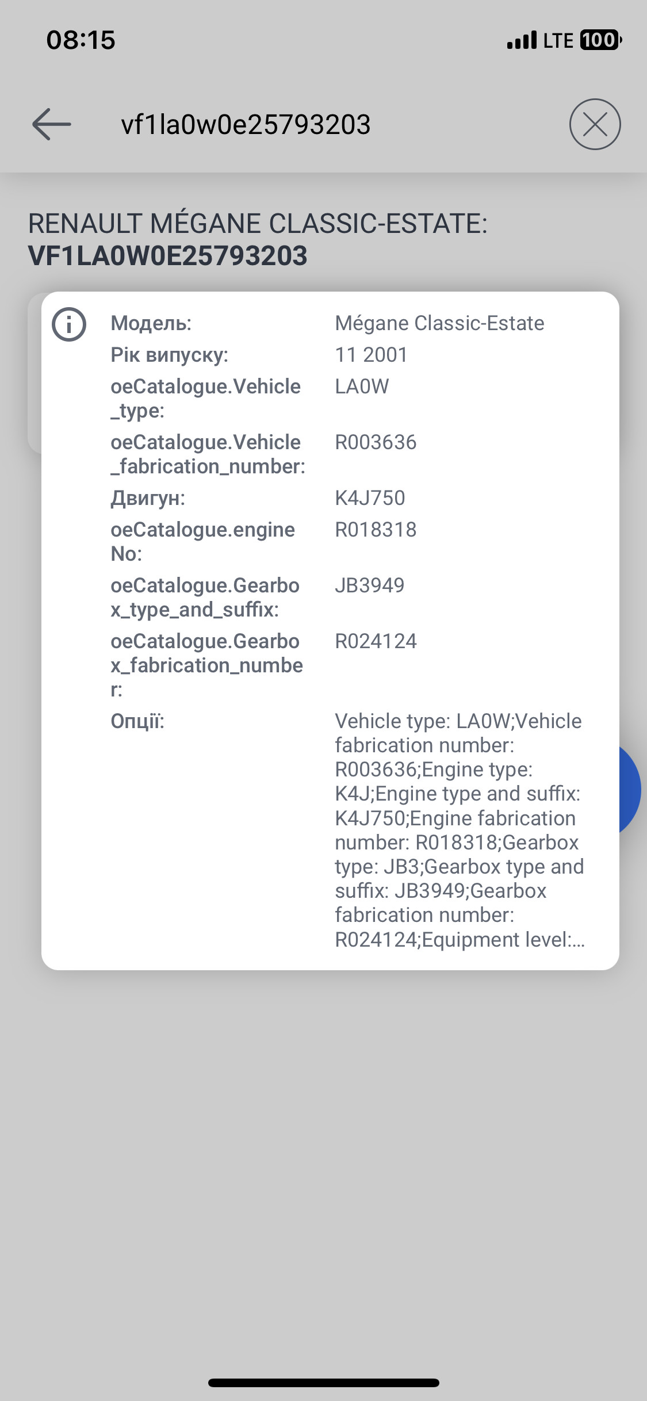Expand the truncated Опції options text

coord(459,830)
